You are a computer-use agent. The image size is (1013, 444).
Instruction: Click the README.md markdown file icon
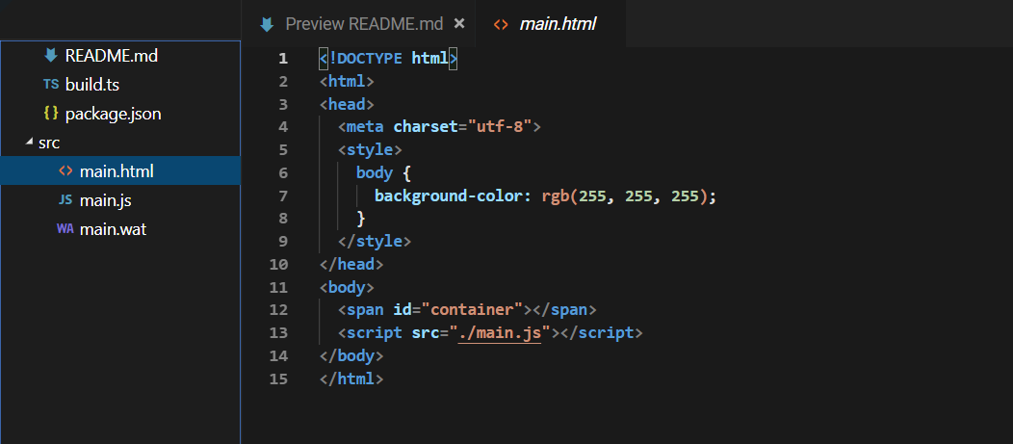[x=51, y=55]
